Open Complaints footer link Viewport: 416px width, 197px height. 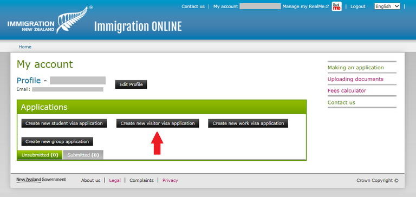click(x=141, y=180)
